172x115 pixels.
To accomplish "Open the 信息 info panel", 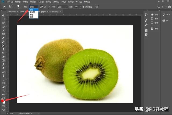I will tap(155, 23).
